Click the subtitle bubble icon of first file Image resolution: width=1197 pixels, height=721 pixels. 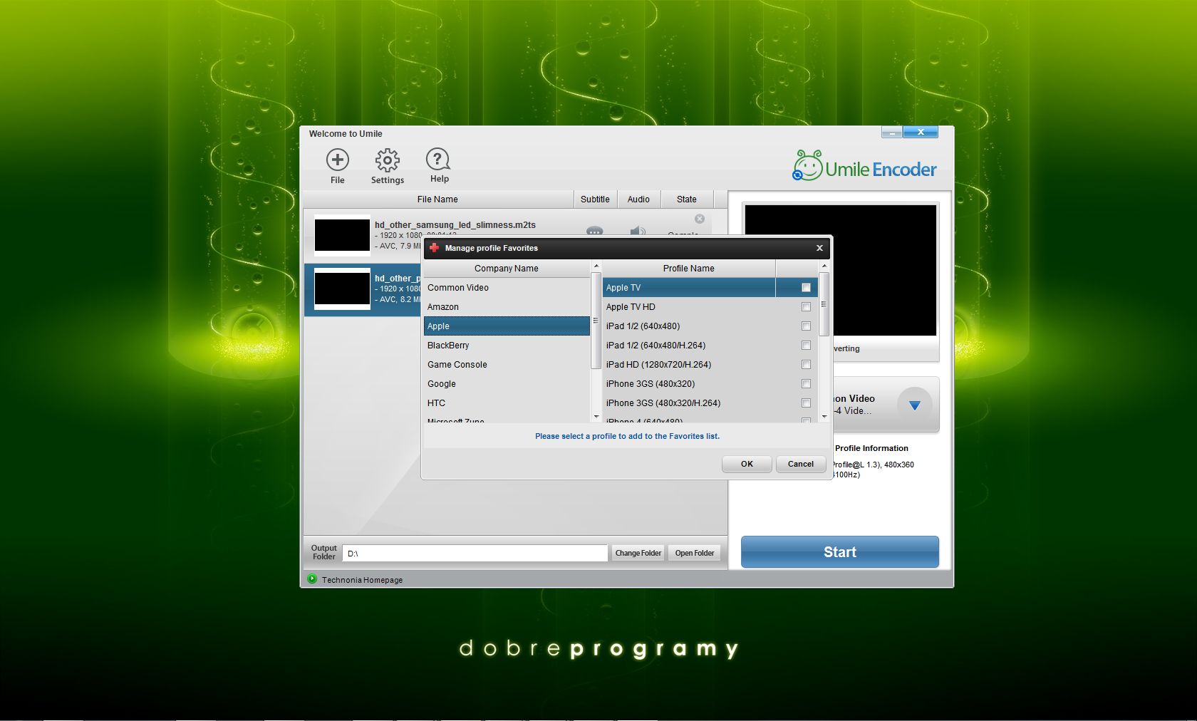pyautogui.click(x=595, y=231)
